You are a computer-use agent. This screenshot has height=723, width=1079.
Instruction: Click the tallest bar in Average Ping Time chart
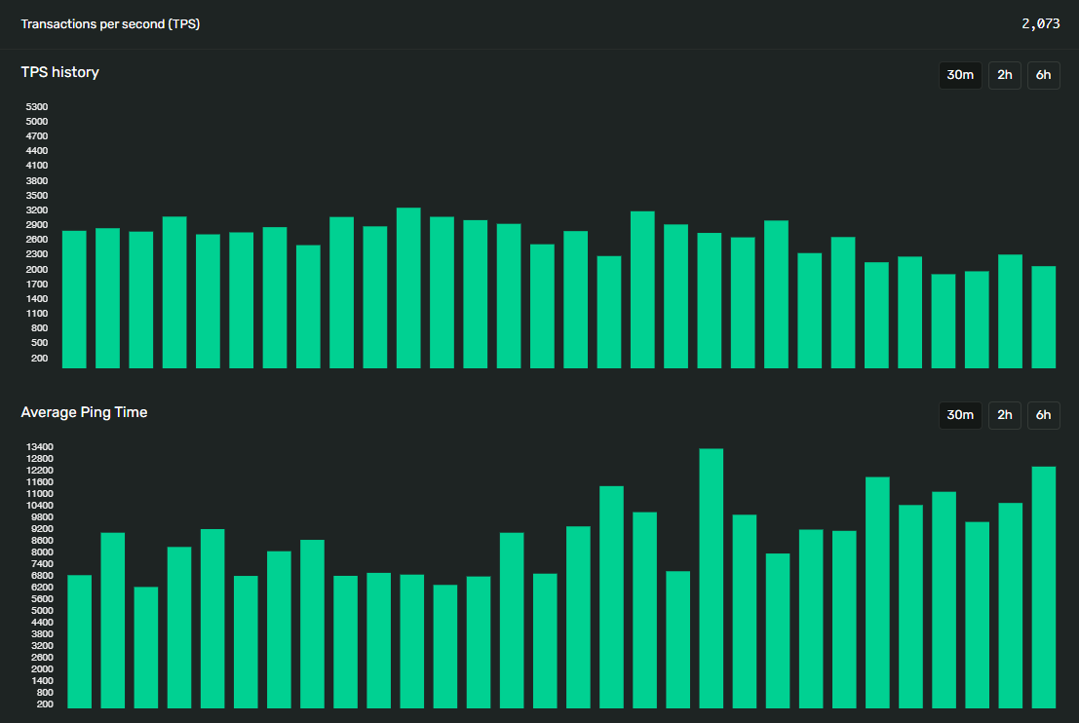(x=711, y=578)
